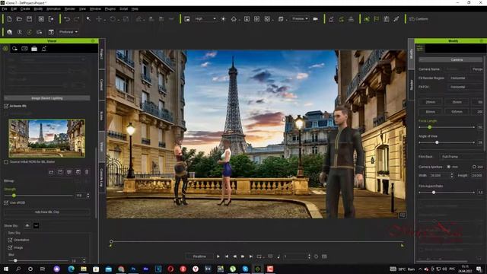
Task: Activate the Scale tool in the toolbar
Action: [126, 19]
